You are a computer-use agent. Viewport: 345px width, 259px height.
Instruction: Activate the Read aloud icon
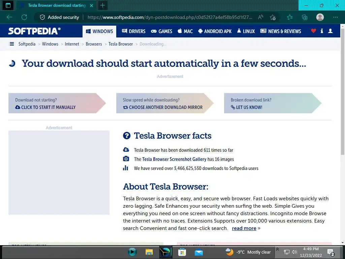260,17
